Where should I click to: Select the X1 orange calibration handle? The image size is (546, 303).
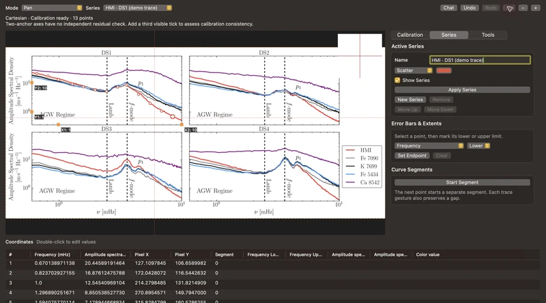click(58, 124)
